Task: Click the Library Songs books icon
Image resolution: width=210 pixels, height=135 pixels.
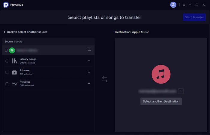Action: pos(14,61)
